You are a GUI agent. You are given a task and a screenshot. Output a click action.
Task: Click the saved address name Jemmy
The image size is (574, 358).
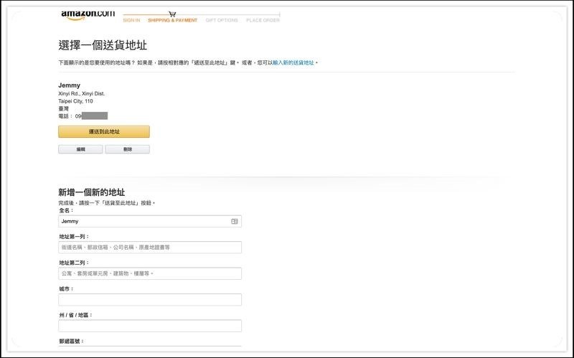click(x=69, y=85)
